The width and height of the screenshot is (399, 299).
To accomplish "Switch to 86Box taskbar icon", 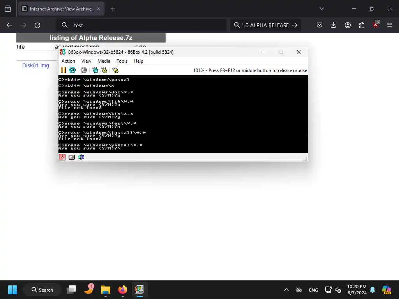I will (x=139, y=290).
